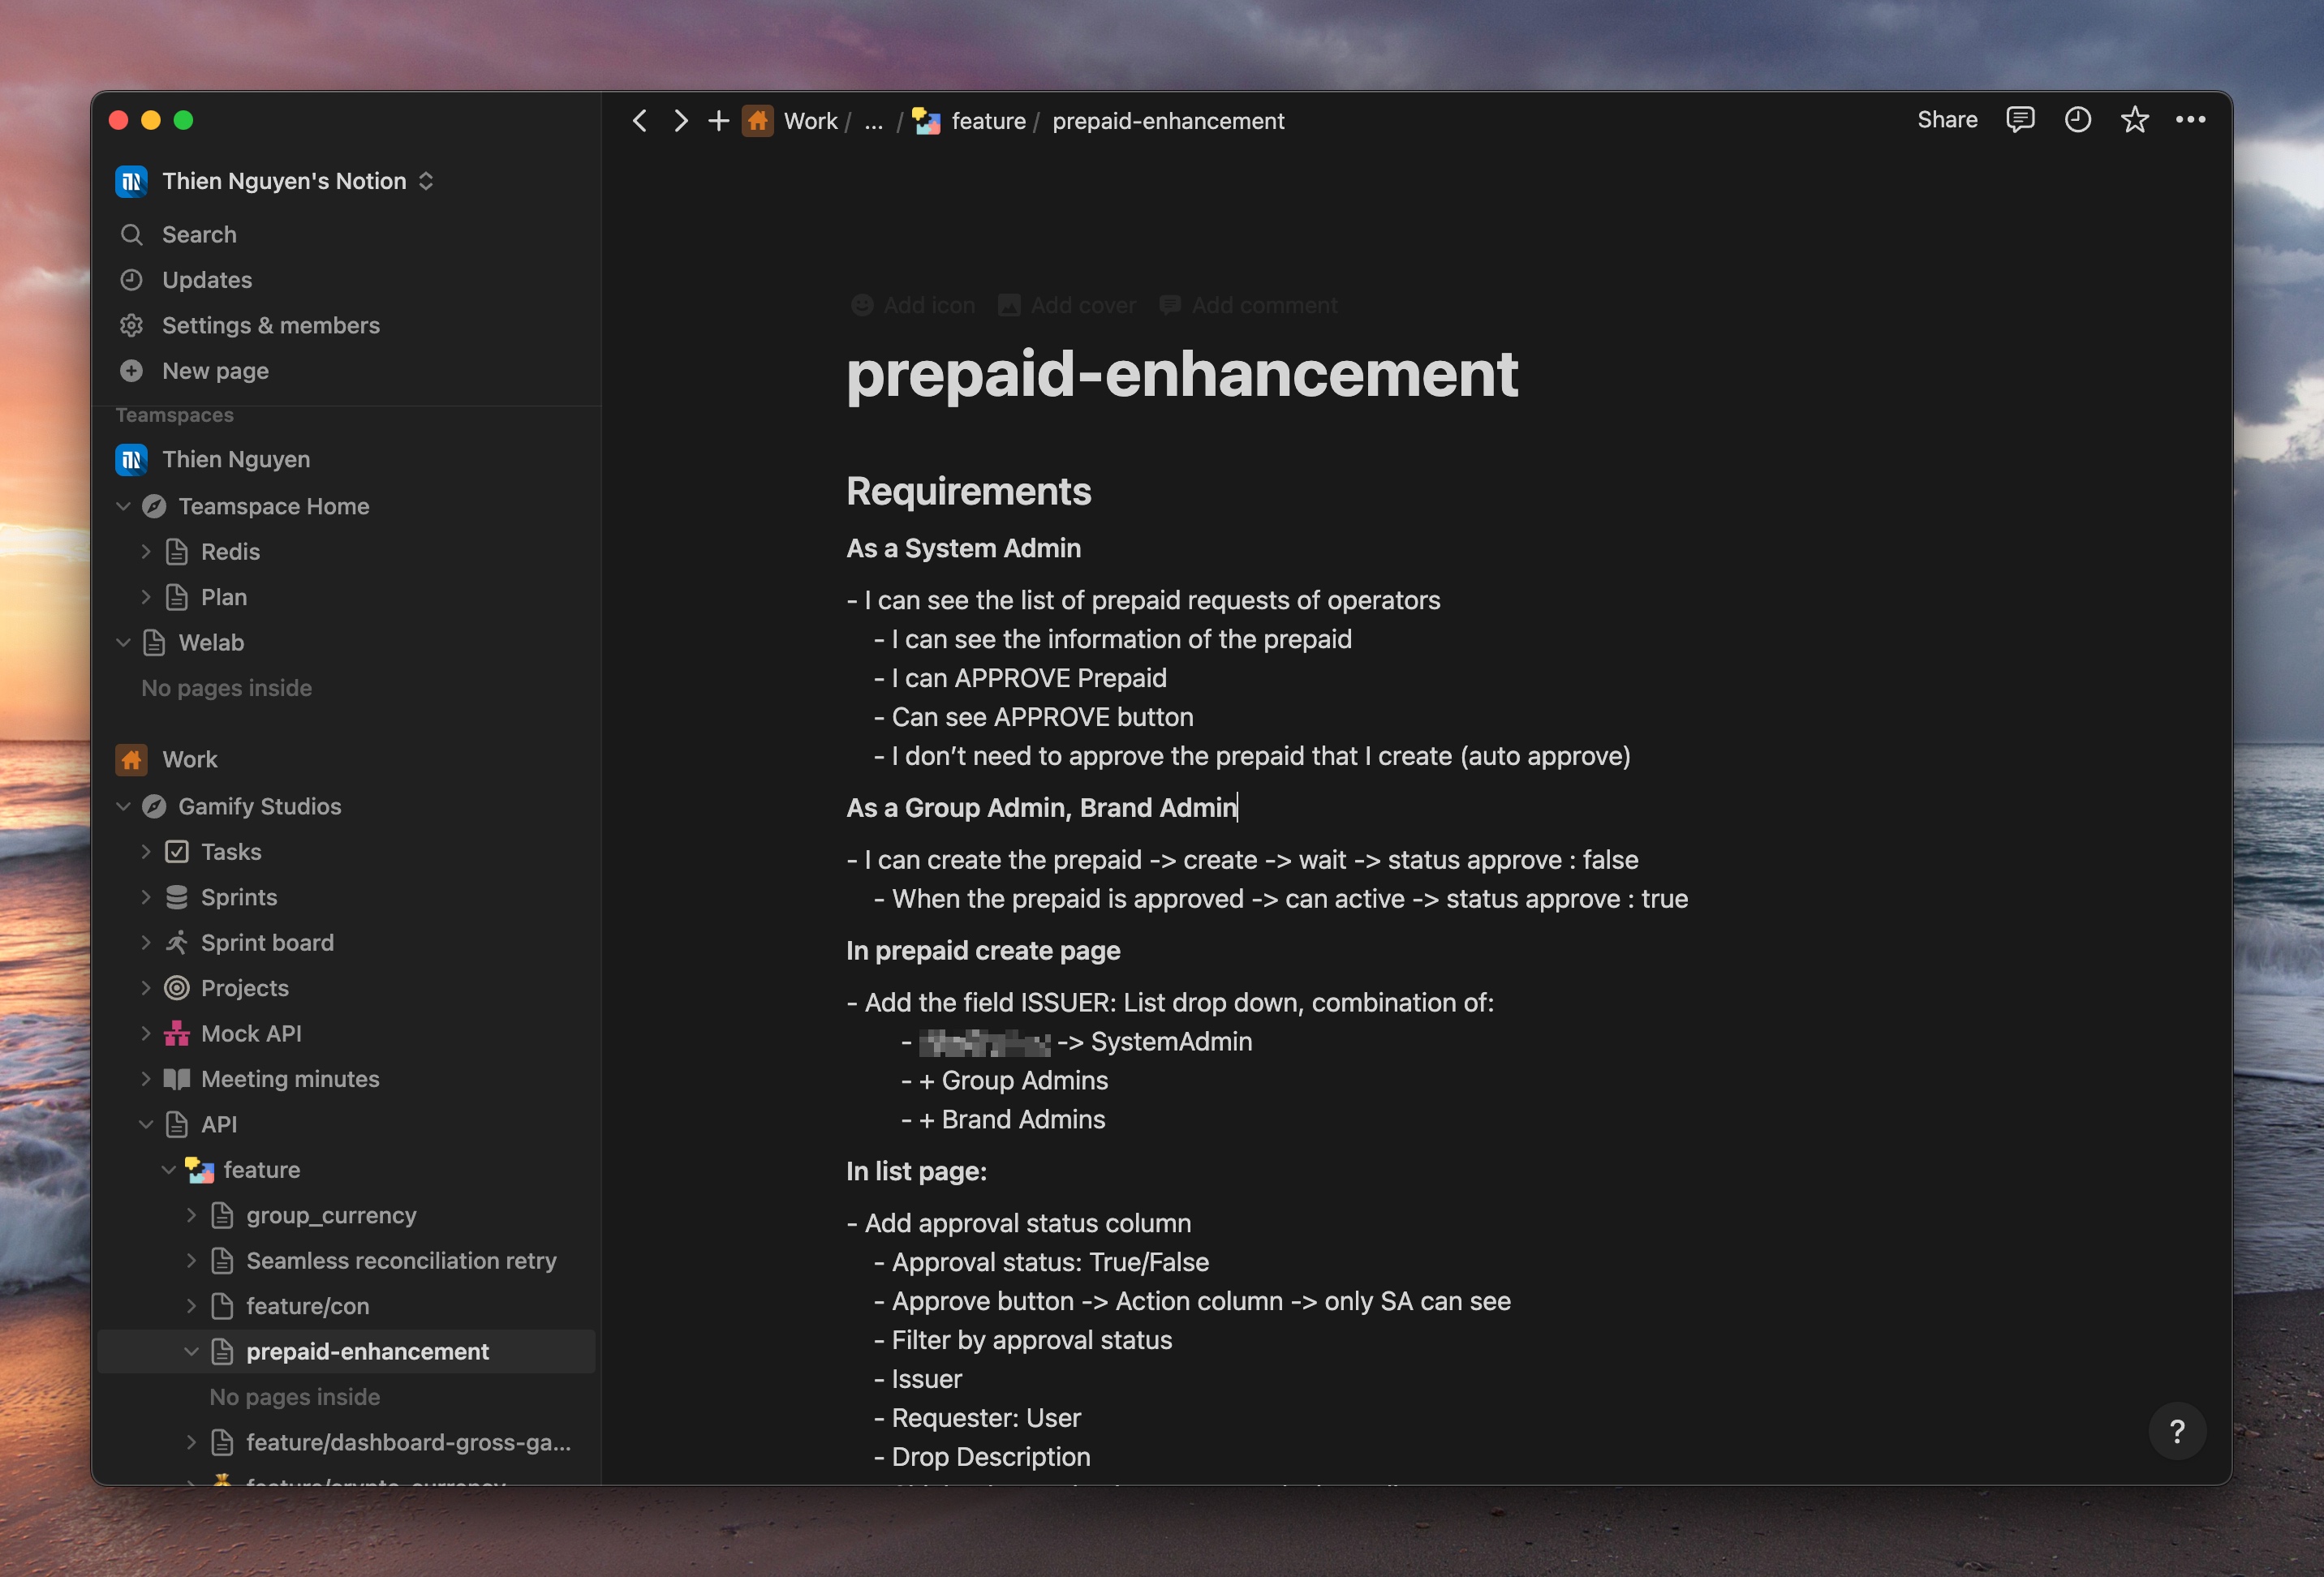Click the feature breadcrumb link
Viewport: 2324px width, 1577px height.
(987, 121)
